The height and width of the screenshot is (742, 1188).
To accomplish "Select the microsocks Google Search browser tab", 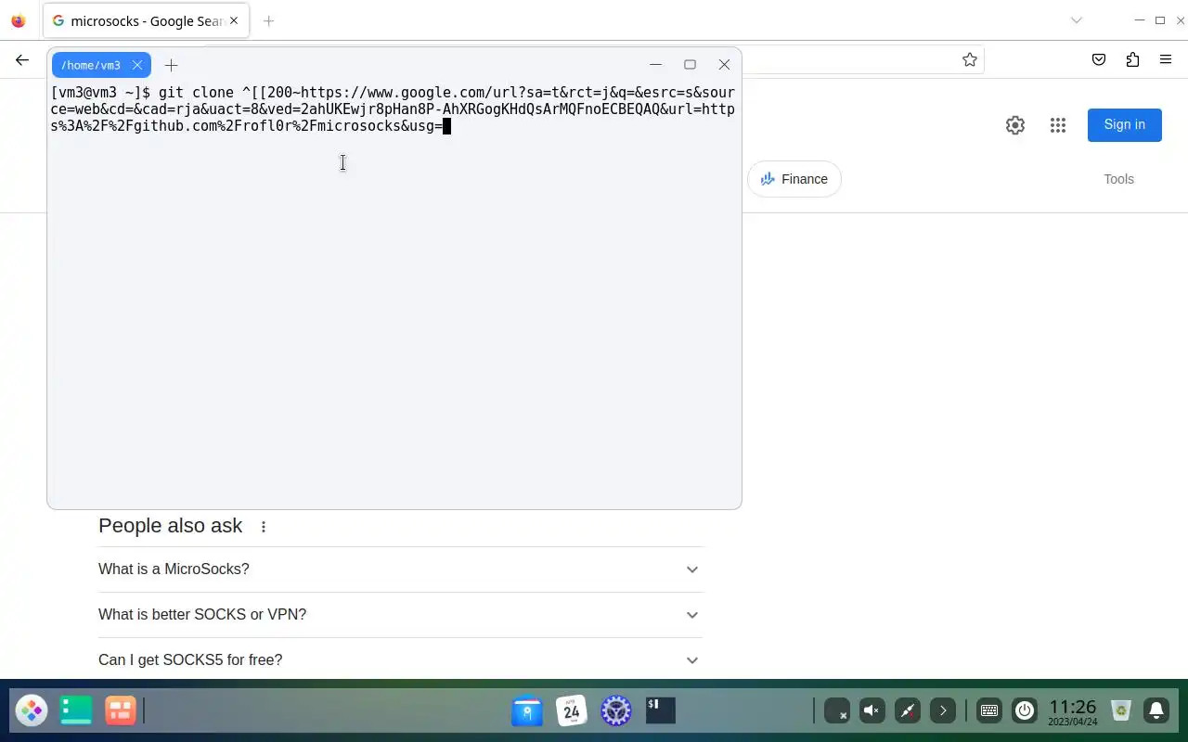I will coord(146,20).
